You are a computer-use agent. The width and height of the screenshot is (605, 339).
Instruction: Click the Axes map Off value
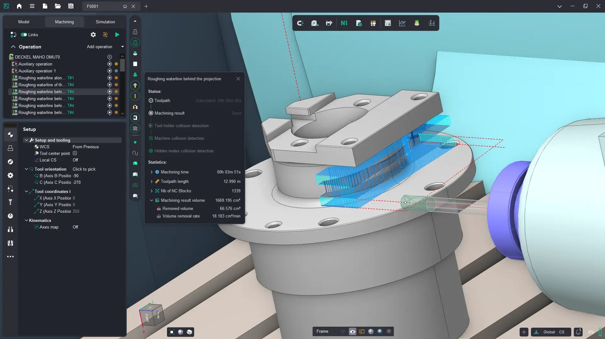click(x=75, y=227)
